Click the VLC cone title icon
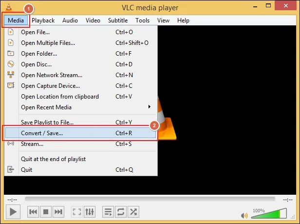 (x=9, y=7)
